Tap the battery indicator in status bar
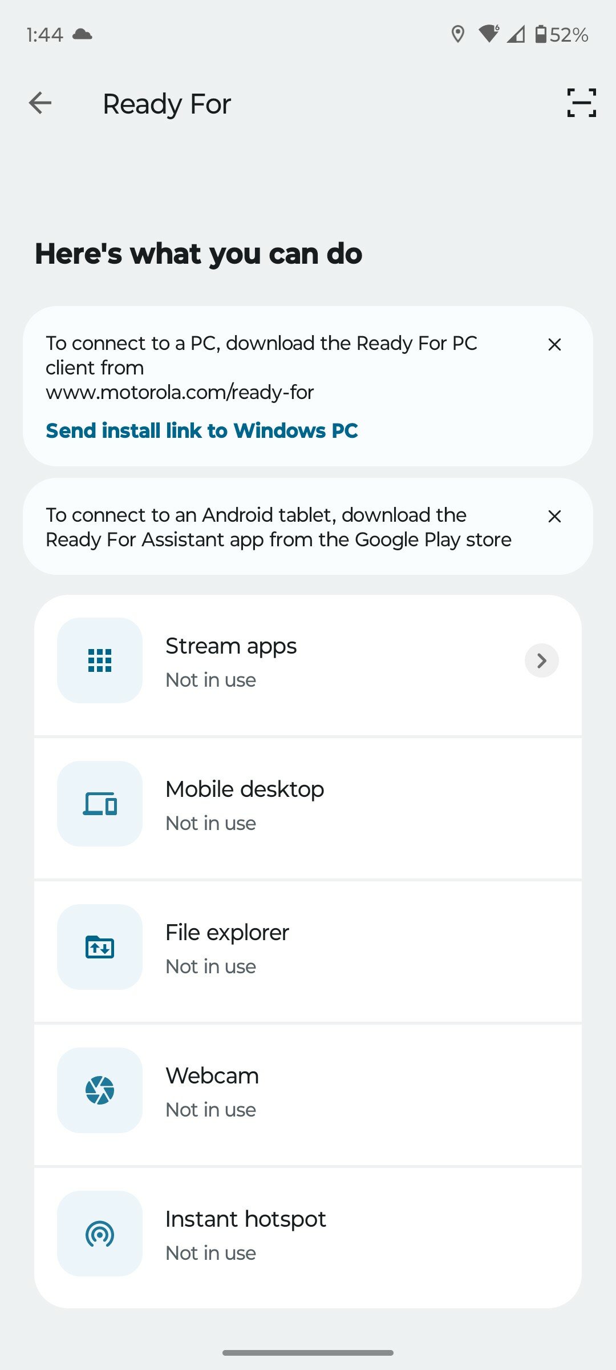616x1370 pixels. coord(562,35)
